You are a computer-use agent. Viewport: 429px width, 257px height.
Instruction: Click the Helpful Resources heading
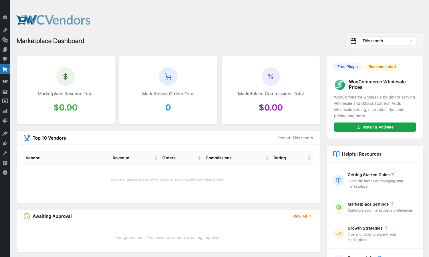click(x=362, y=154)
